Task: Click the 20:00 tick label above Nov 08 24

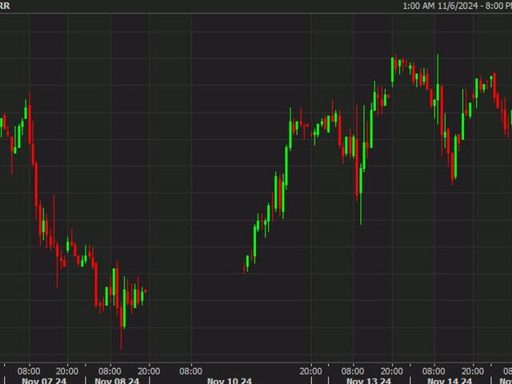Action: coord(149,371)
